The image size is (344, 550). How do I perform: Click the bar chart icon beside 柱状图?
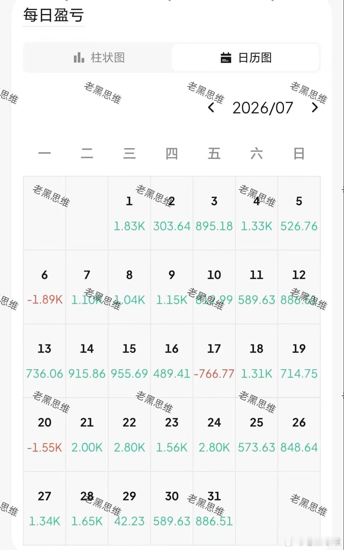pos(79,58)
